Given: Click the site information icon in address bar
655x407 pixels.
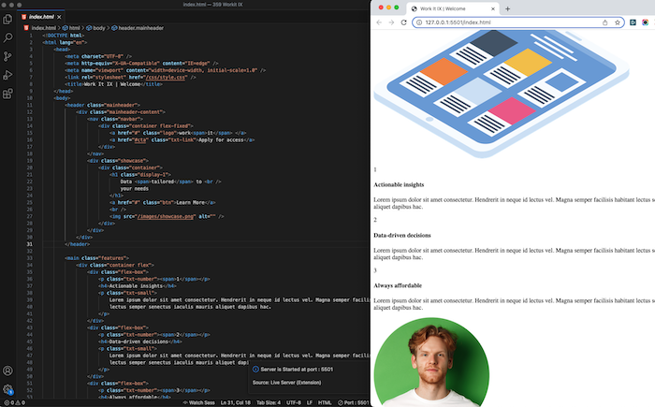Looking at the screenshot, I should tap(419, 22).
